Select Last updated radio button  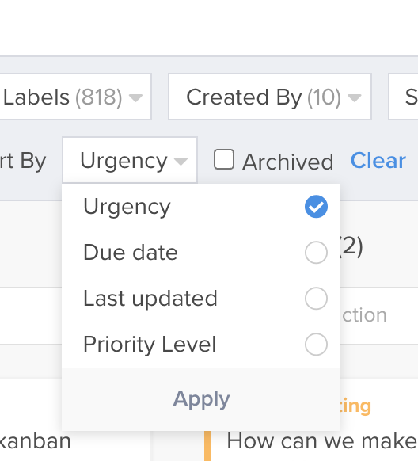tap(316, 299)
